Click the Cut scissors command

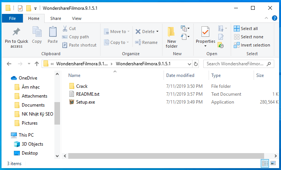click(69, 29)
